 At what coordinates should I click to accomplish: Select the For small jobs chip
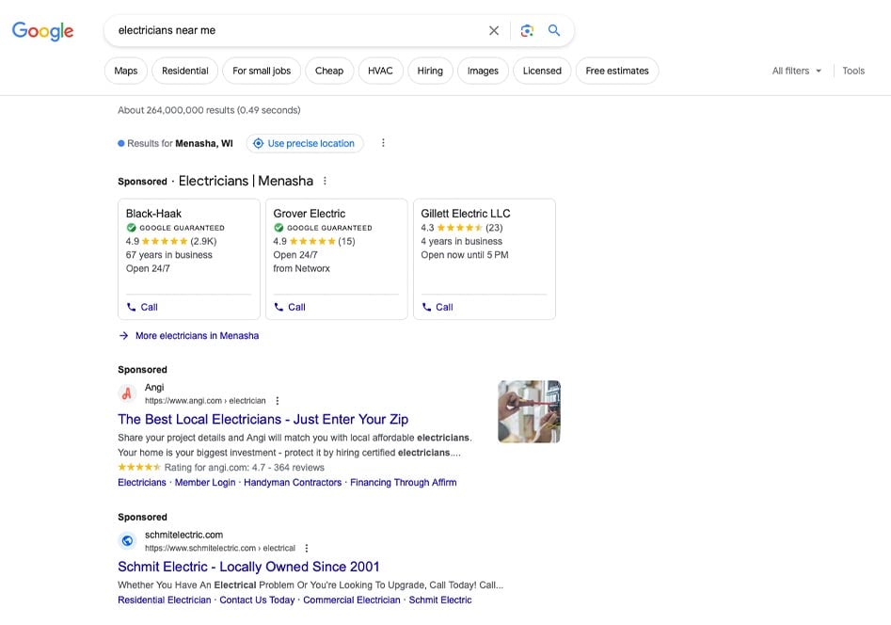coord(262,71)
